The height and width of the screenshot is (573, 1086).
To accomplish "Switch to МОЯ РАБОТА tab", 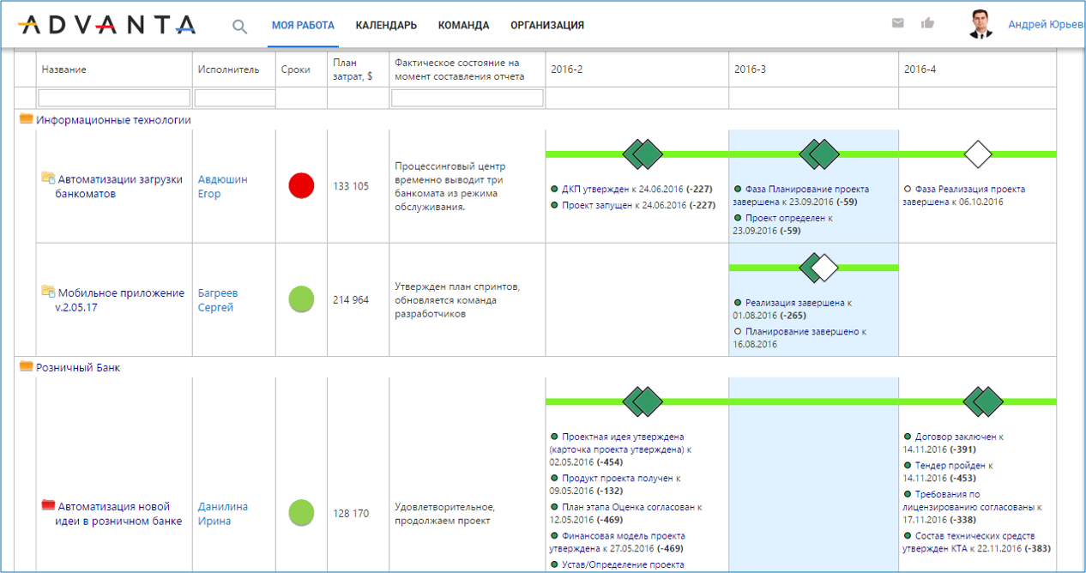I will [303, 26].
